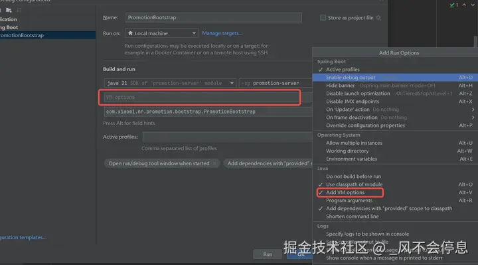Toggle the Active profiles option
478x265 pixels.
(395, 70)
